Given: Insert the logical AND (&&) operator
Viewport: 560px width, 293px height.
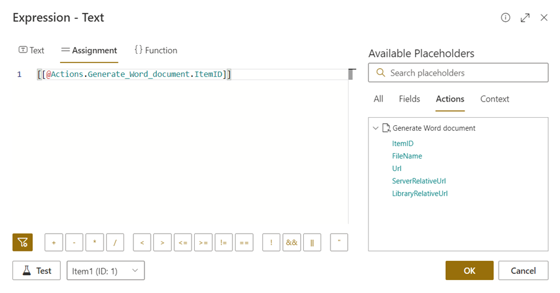Looking at the screenshot, I should [291, 242].
